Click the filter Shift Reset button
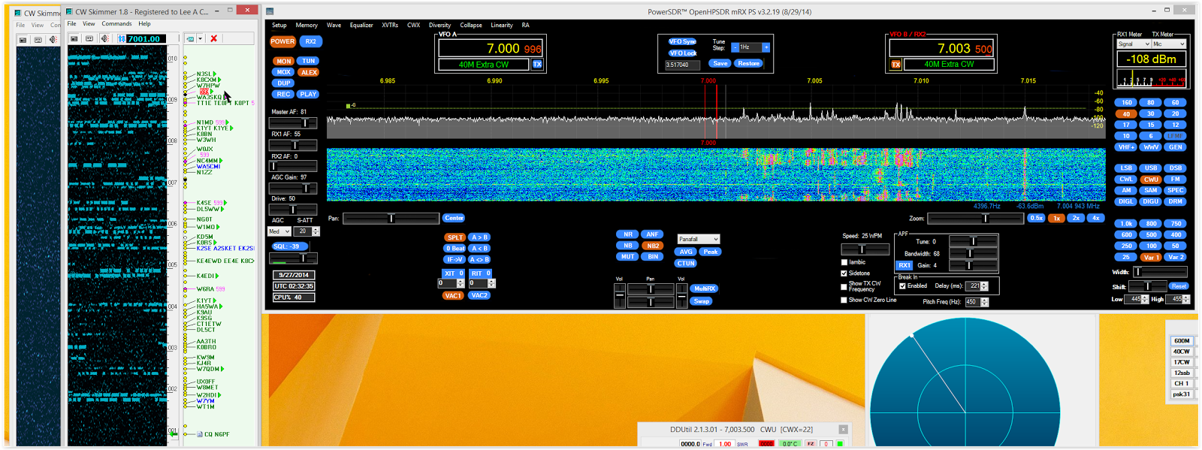The image size is (1202, 450). tap(1178, 286)
